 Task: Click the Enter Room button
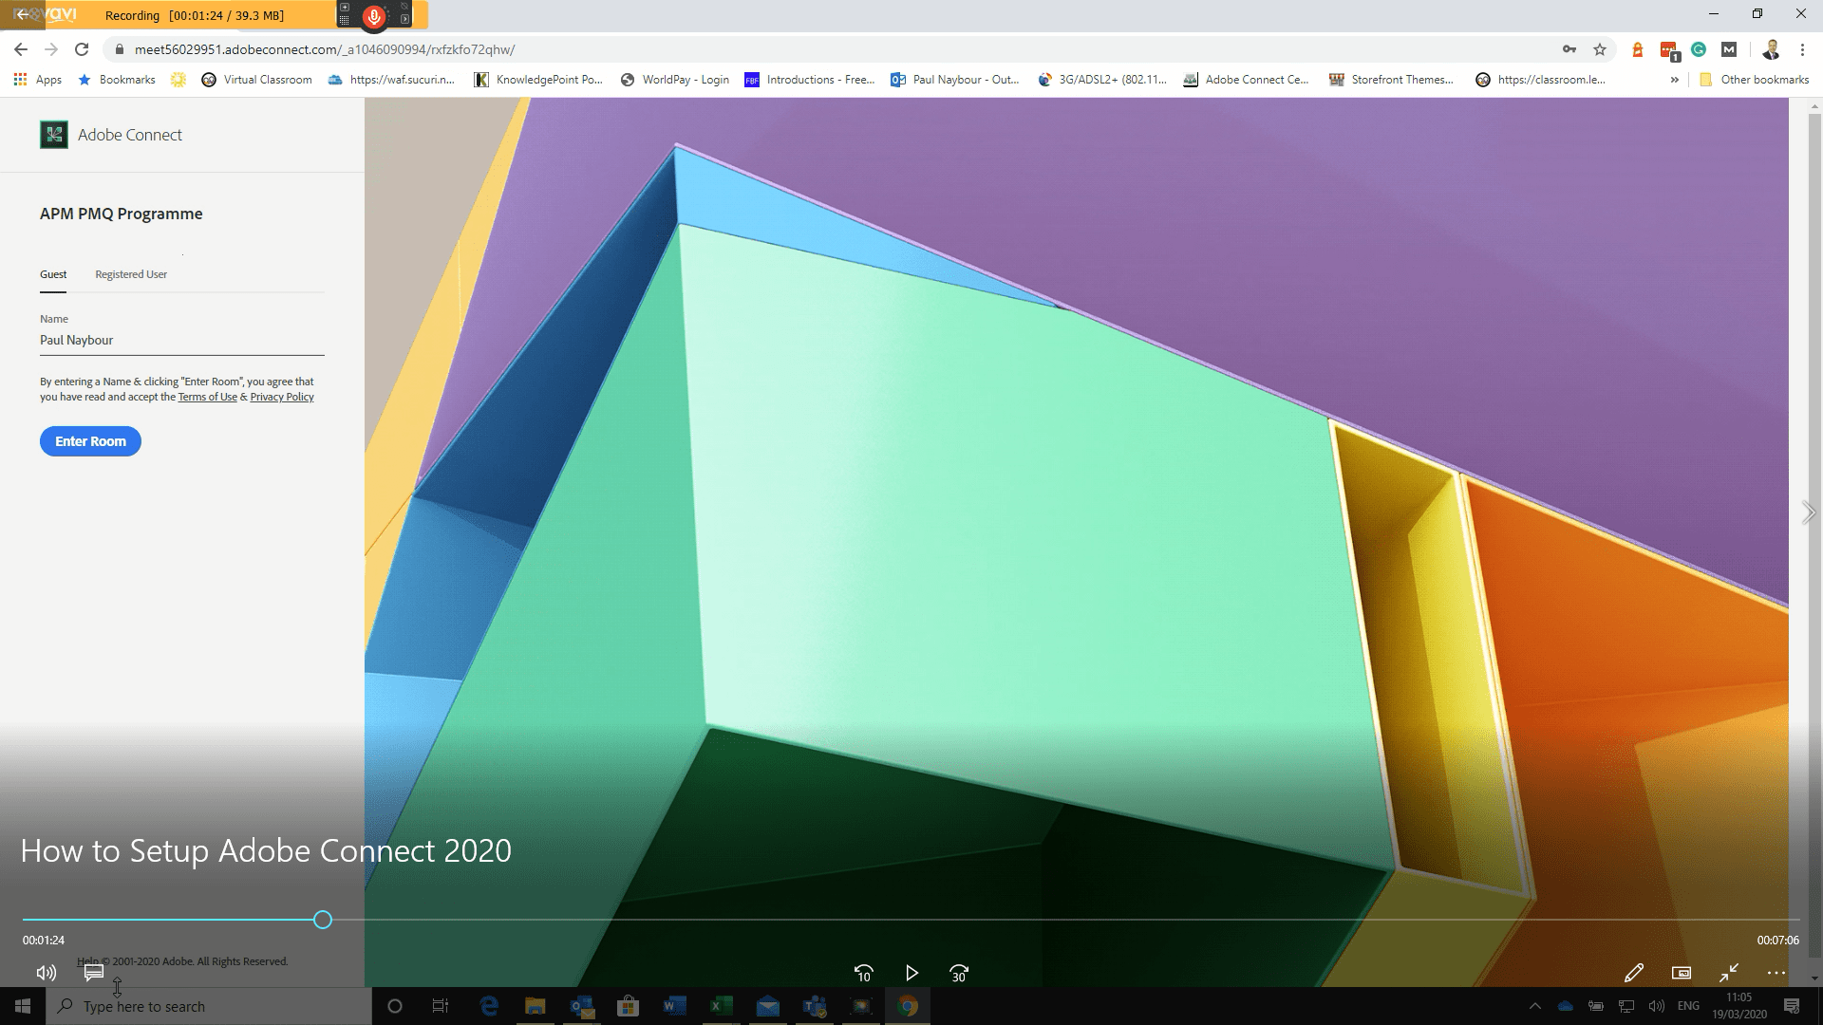coord(90,440)
